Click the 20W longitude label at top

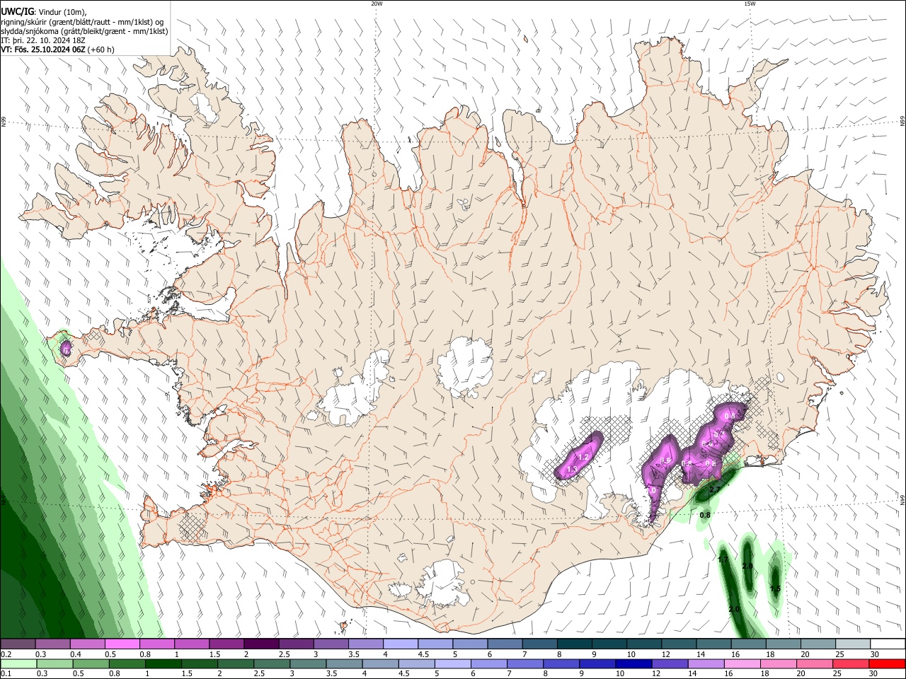pos(377,4)
